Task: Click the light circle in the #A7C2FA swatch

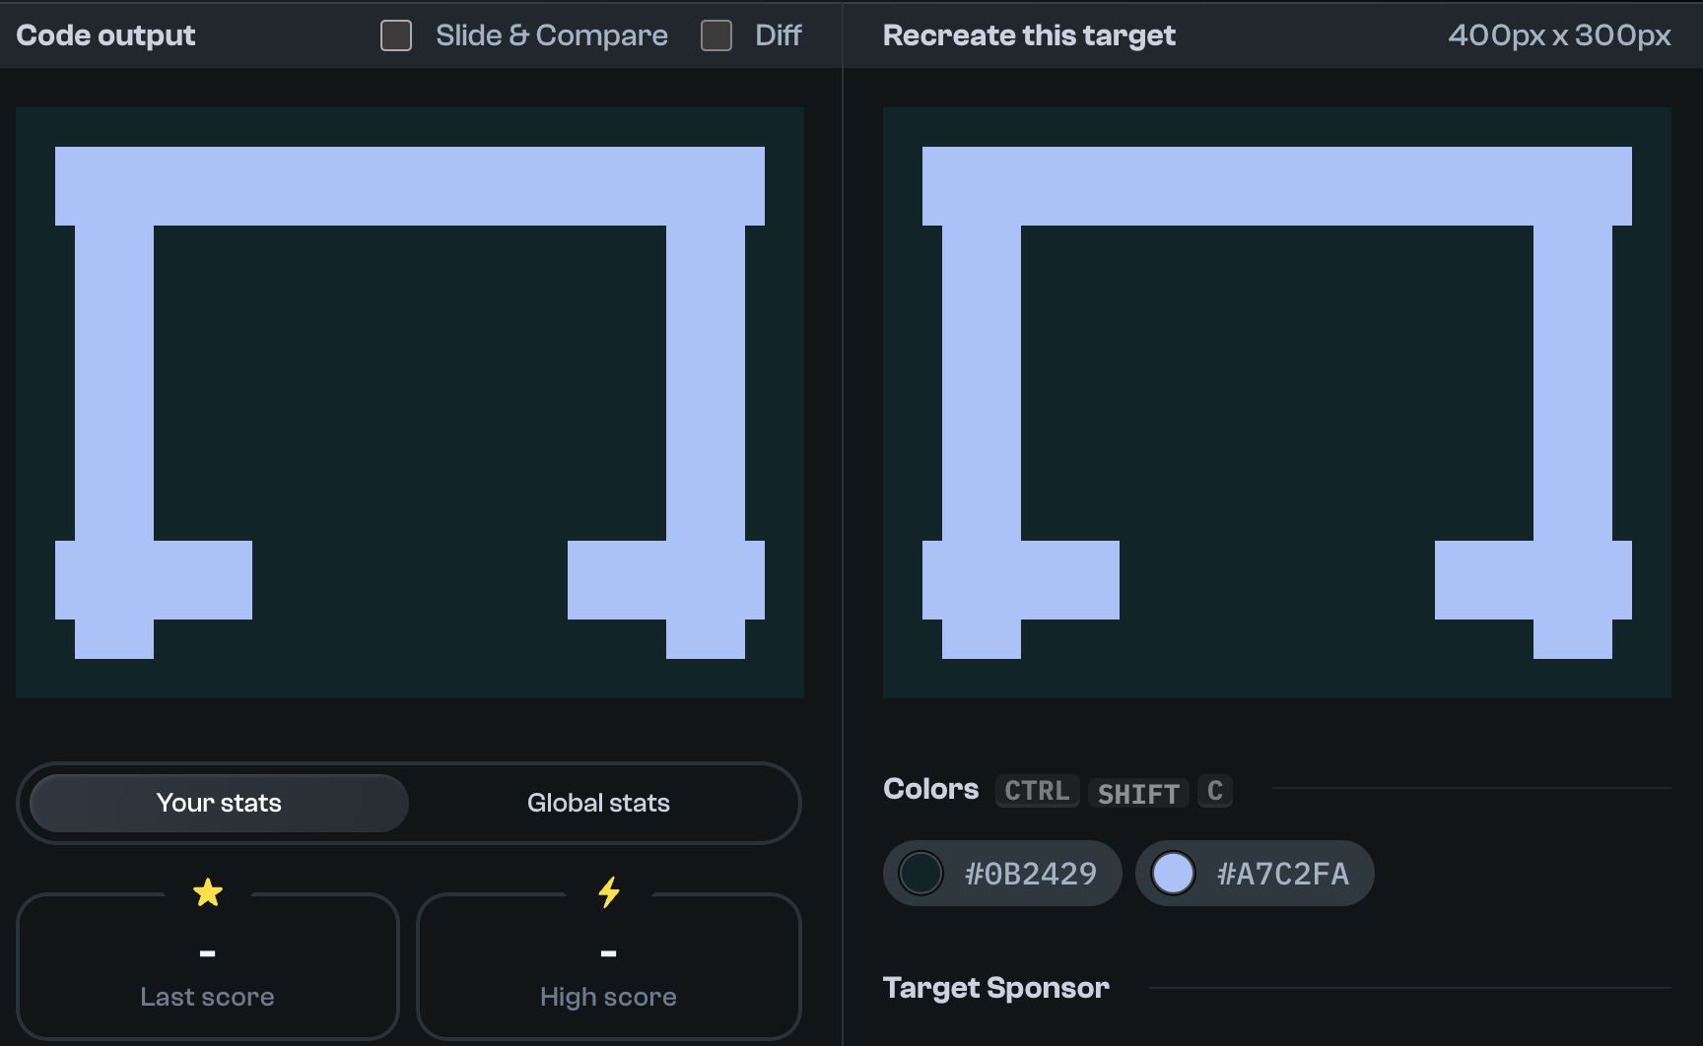Action: click(1173, 873)
